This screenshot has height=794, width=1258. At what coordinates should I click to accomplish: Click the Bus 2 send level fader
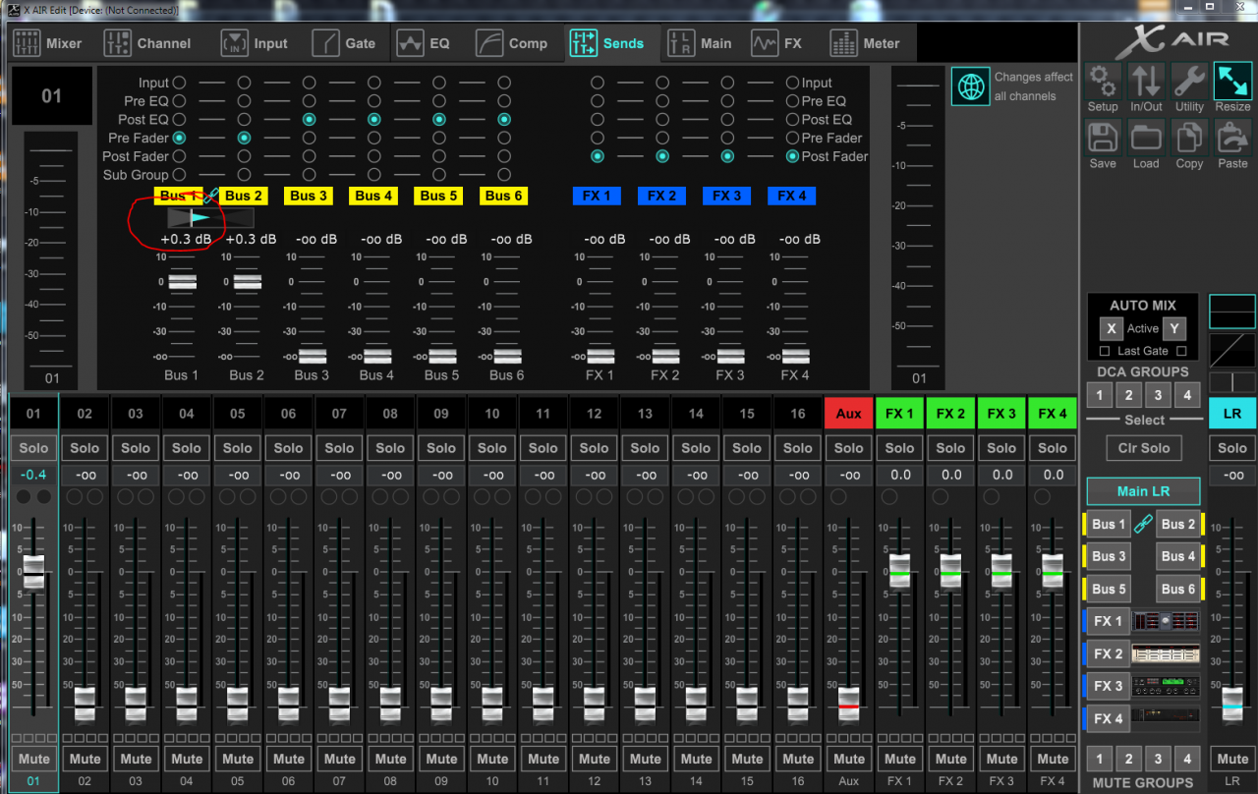click(247, 282)
